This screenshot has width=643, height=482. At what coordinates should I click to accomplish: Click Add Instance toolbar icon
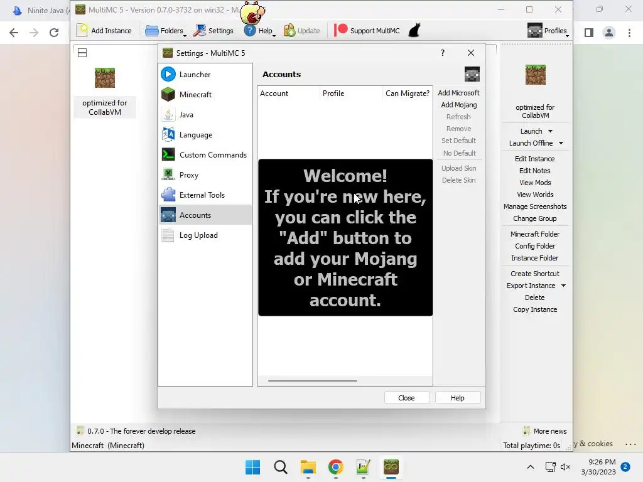click(104, 31)
